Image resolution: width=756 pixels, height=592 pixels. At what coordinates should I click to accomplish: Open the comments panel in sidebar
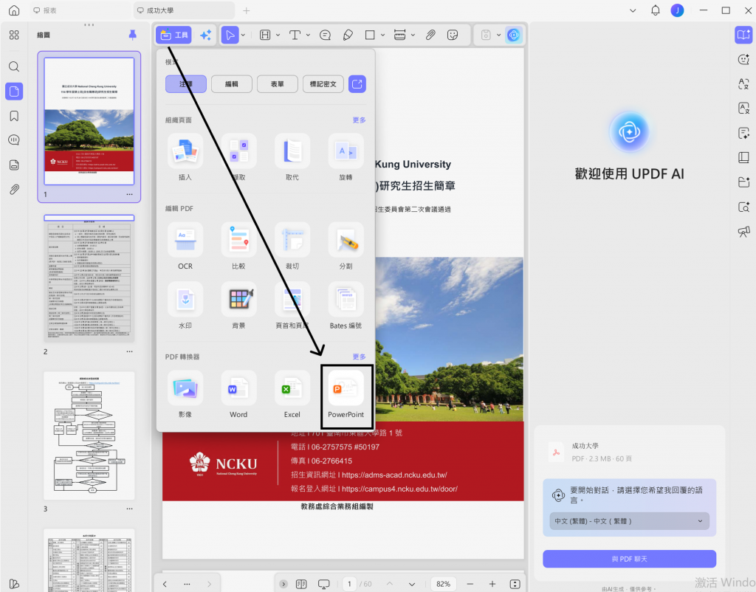click(x=14, y=140)
